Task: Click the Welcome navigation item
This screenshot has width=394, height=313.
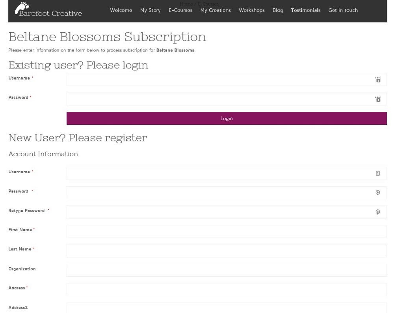Action: pyautogui.click(x=121, y=10)
